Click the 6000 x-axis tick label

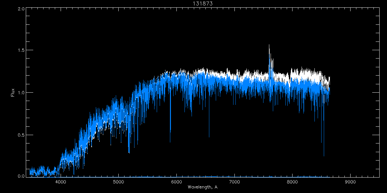[176, 182]
